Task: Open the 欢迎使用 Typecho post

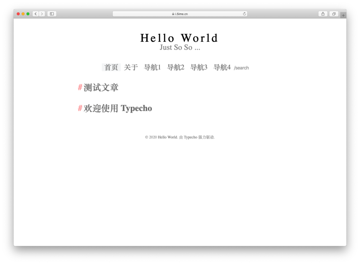Action: 118,108
